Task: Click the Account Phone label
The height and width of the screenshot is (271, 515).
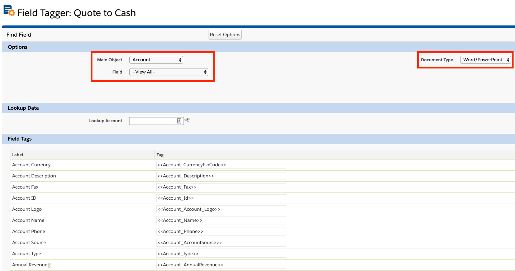Action: pos(29,232)
